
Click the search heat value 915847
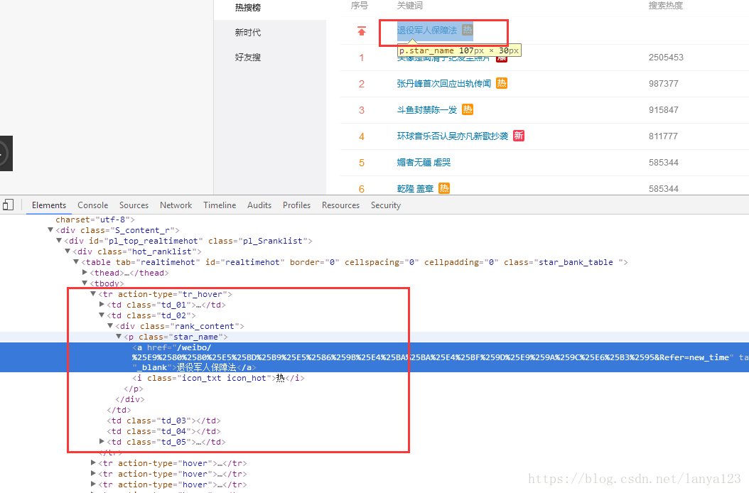(x=664, y=110)
